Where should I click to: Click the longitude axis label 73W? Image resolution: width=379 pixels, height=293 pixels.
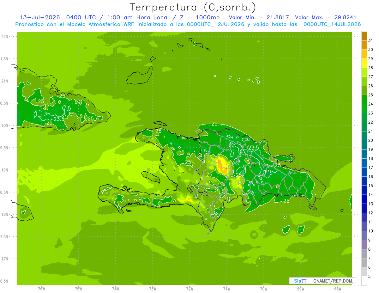pos(153,289)
